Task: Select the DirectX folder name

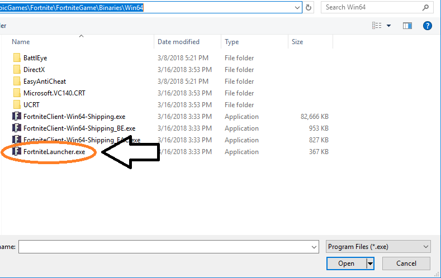Action: (x=34, y=70)
